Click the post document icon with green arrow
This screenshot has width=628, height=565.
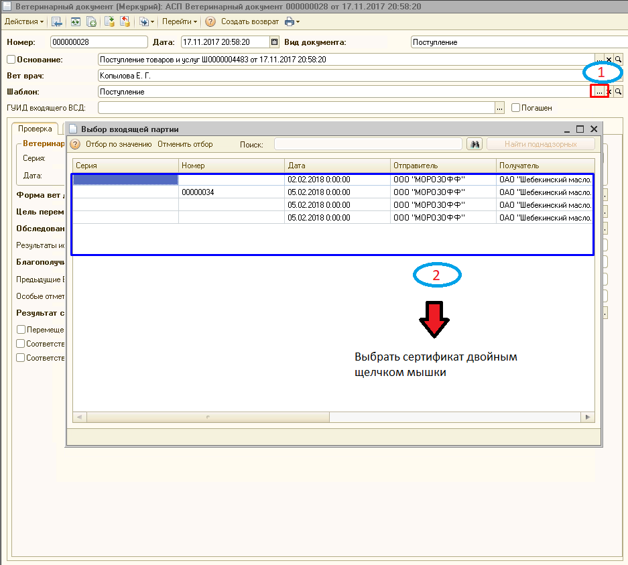point(109,21)
